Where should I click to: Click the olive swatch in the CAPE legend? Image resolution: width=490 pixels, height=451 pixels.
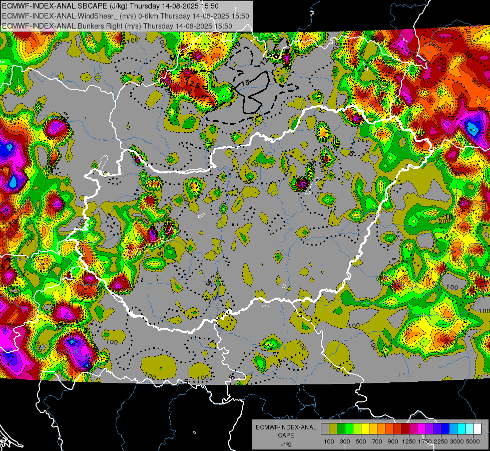333,428
